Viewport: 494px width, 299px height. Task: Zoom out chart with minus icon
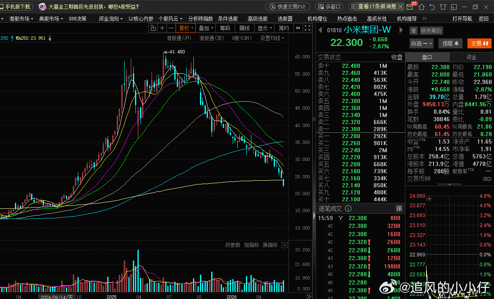click(171, 28)
